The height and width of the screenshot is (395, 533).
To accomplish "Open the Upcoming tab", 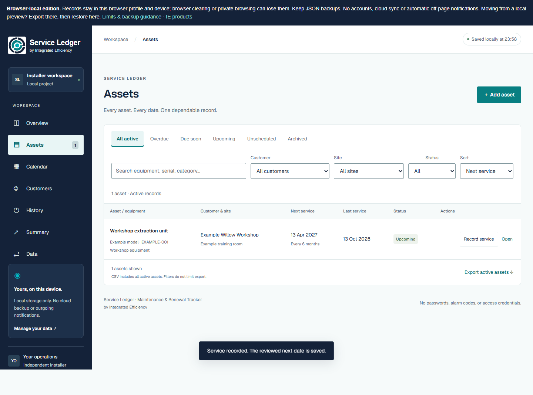I will 224,139.
